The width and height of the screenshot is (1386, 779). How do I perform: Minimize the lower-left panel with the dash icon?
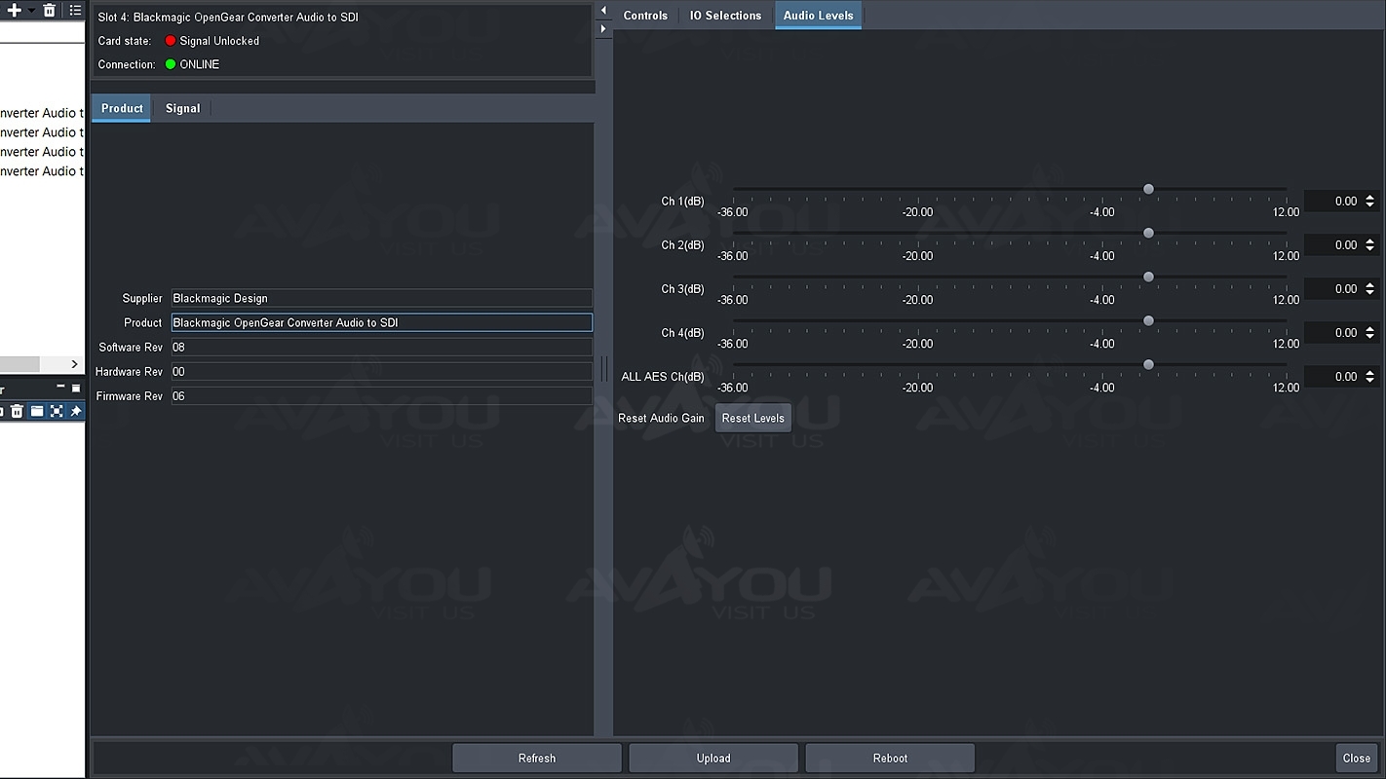60,388
